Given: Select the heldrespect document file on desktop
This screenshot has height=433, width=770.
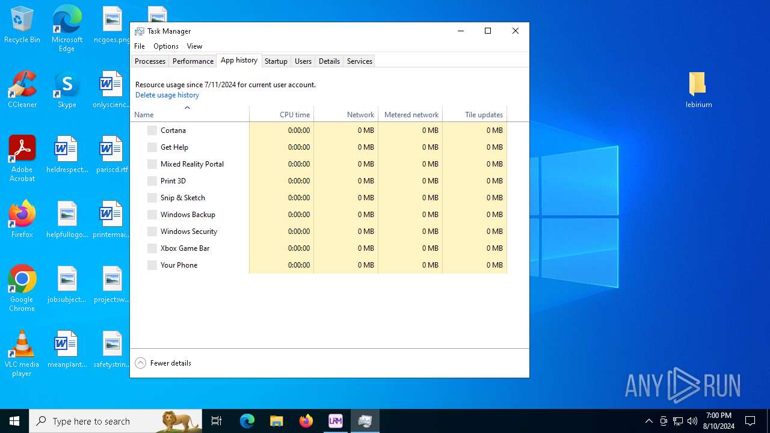Looking at the screenshot, I should click(67, 155).
